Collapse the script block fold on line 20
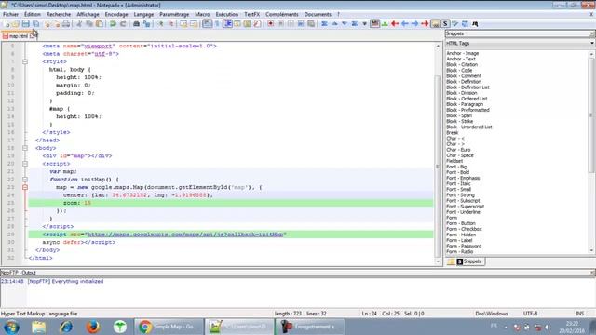 coord(25,164)
